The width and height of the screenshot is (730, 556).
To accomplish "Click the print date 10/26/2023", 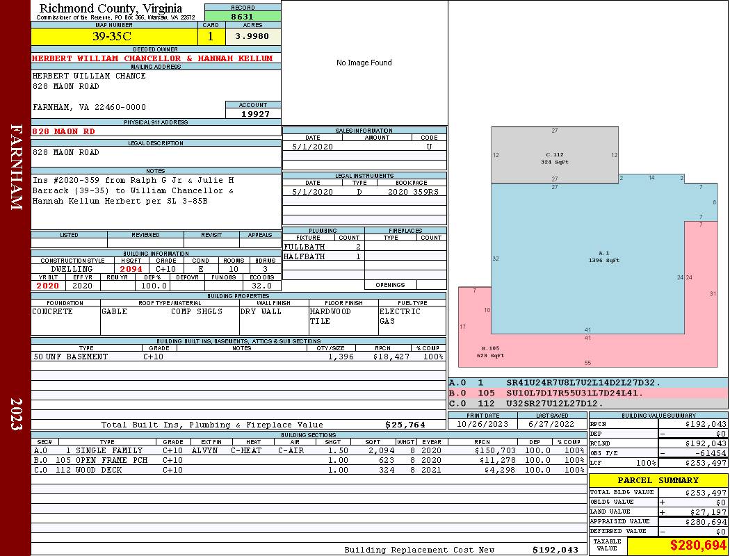I will click(482, 425).
